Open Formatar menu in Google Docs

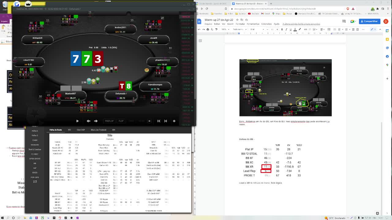(240, 24)
